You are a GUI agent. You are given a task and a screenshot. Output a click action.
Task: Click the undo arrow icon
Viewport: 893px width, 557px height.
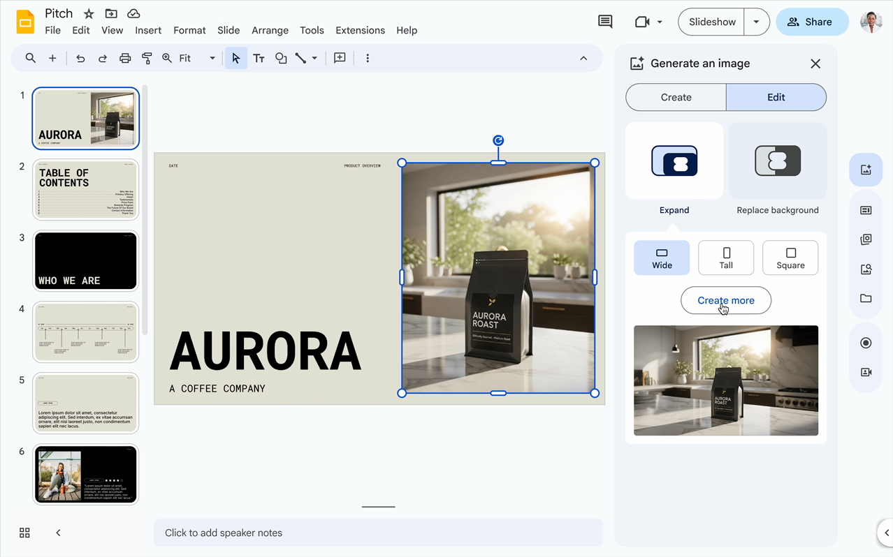click(80, 59)
